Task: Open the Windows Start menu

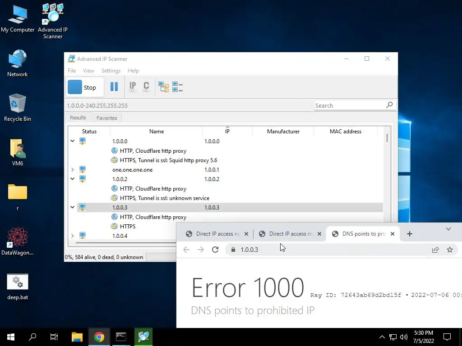Action: [x=11, y=337]
